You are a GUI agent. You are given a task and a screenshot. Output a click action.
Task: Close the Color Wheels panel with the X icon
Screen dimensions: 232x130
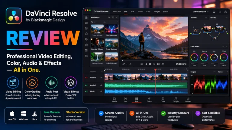[227, 46]
